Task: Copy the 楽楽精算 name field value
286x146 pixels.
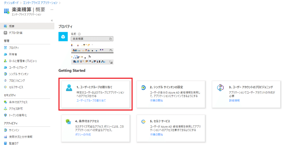Action: [x=110, y=39]
